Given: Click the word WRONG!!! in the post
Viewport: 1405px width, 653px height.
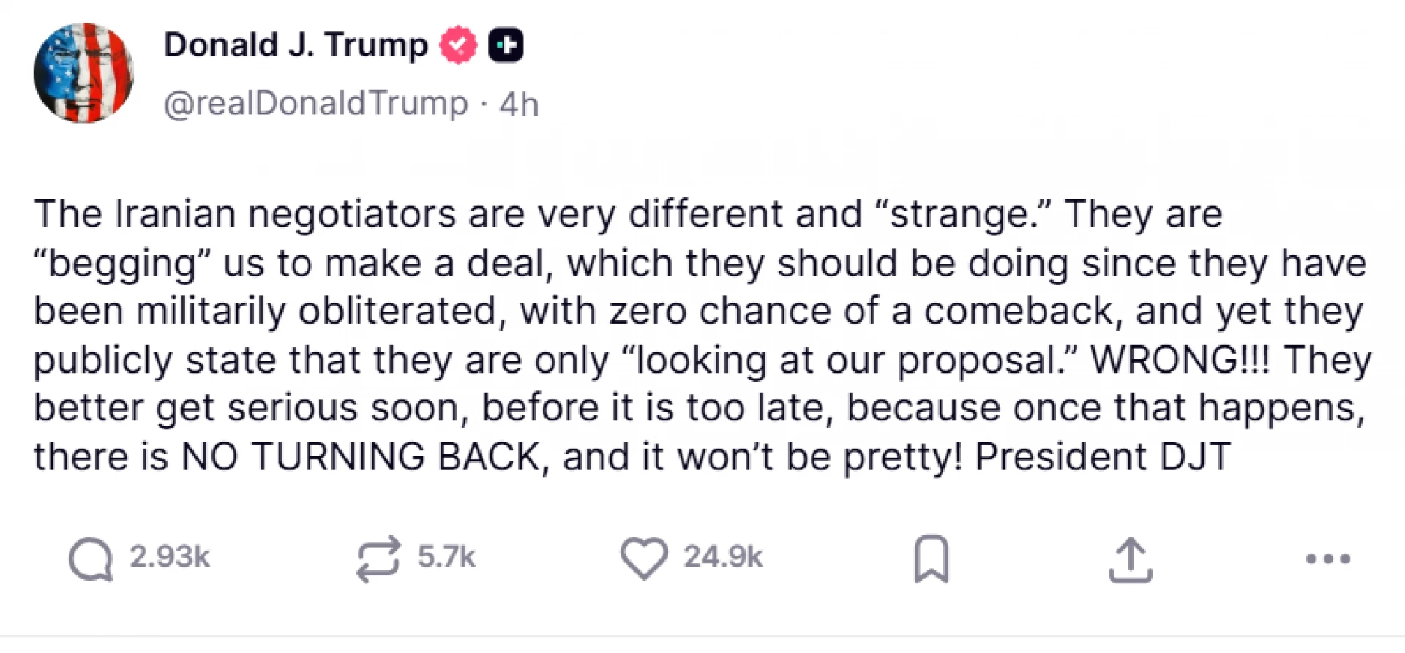Looking at the screenshot, I should tap(1180, 360).
